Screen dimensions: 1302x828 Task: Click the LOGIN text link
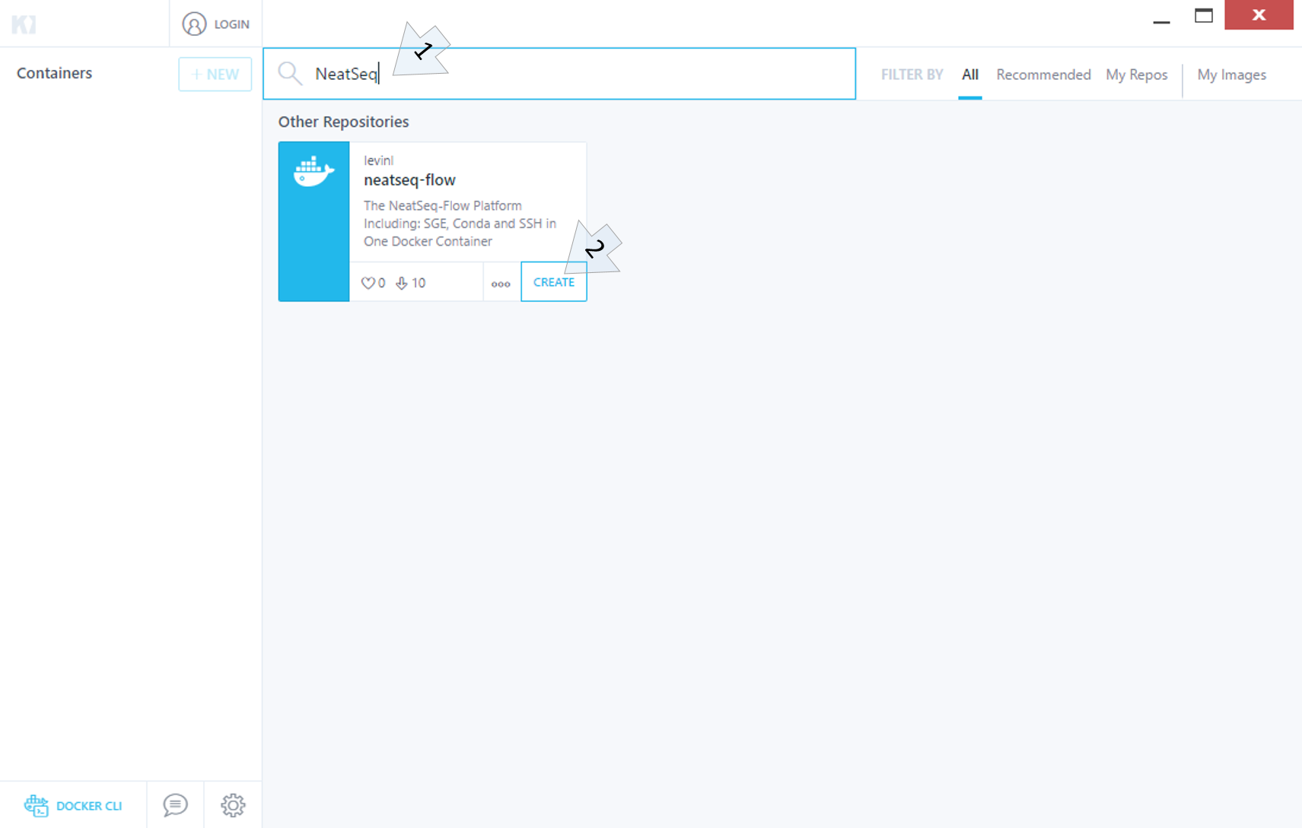pos(231,24)
